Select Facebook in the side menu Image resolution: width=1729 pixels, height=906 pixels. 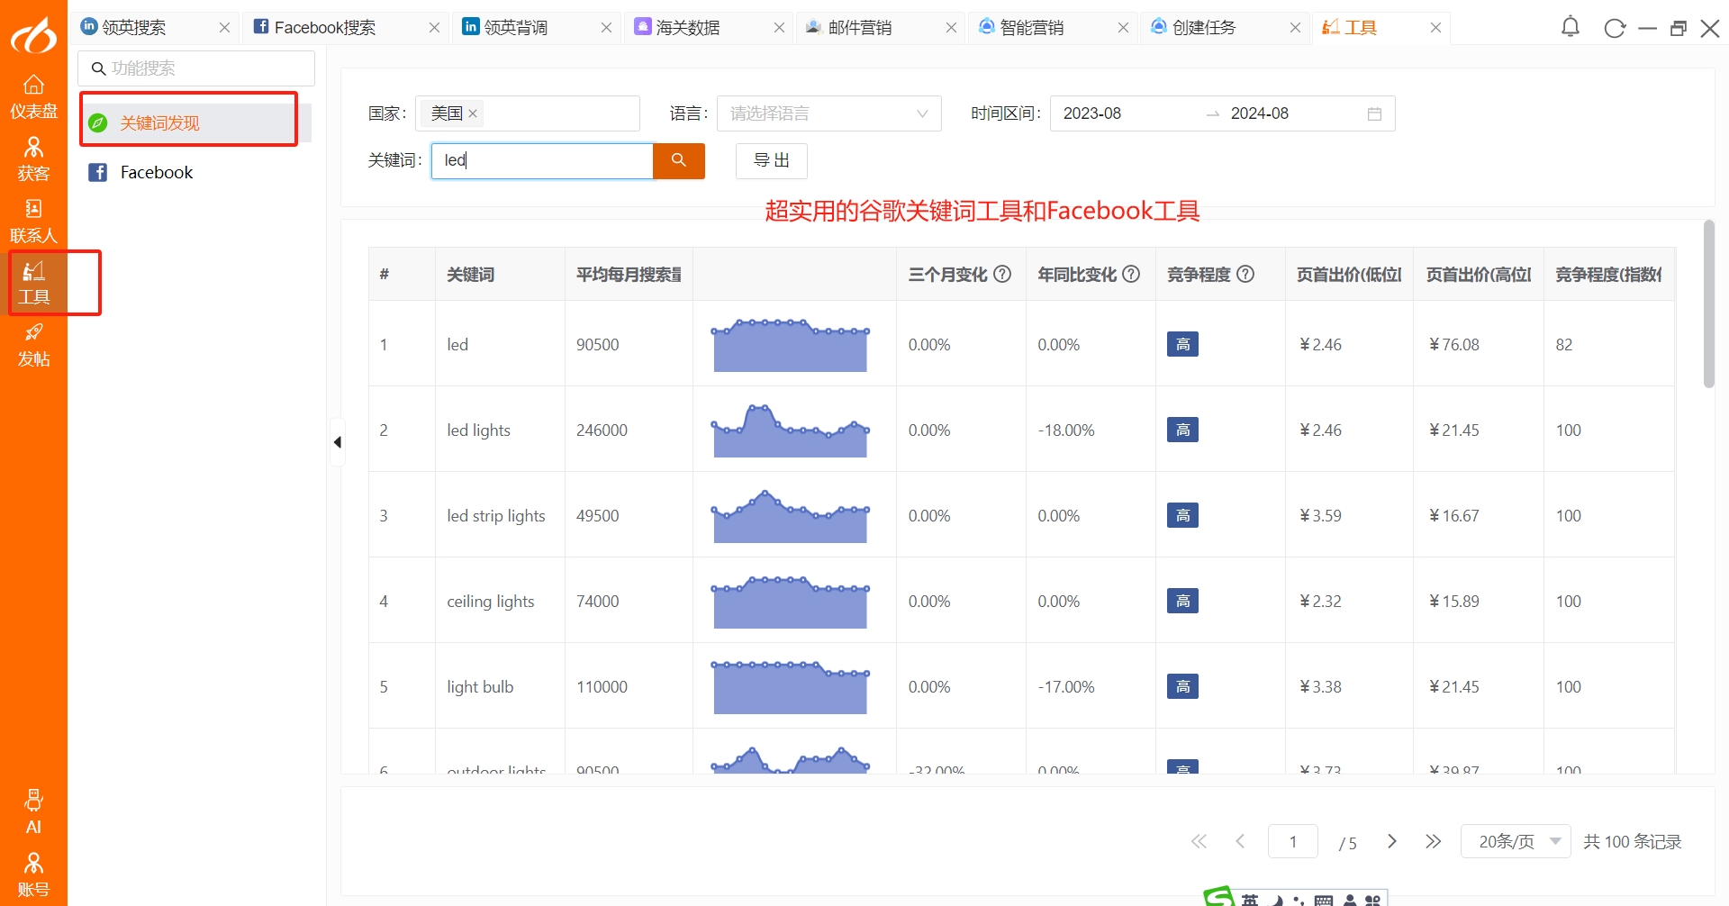(196, 172)
